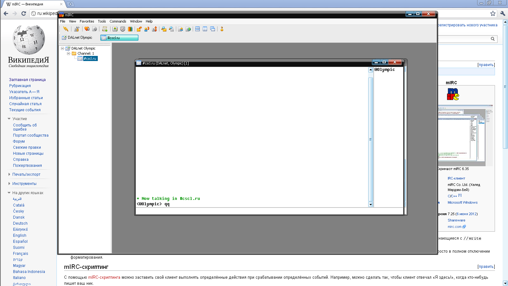Screen dimensions: 508x286
Task: Click the channel message input box
Action: (269, 211)
